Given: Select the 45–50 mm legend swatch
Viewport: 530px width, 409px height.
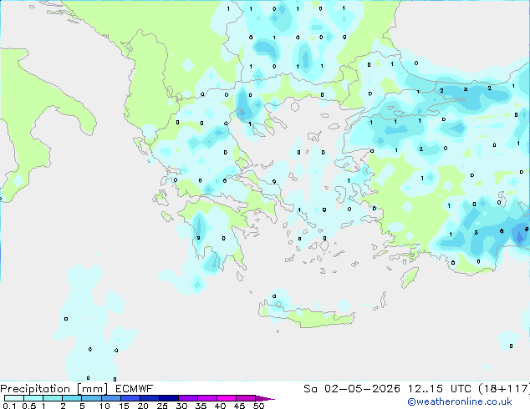Looking at the screenshot, I should (x=246, y=398).
